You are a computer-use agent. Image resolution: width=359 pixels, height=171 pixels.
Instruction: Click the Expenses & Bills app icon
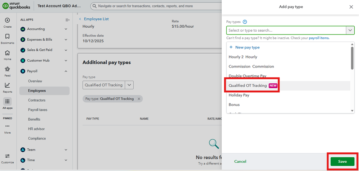23,40
